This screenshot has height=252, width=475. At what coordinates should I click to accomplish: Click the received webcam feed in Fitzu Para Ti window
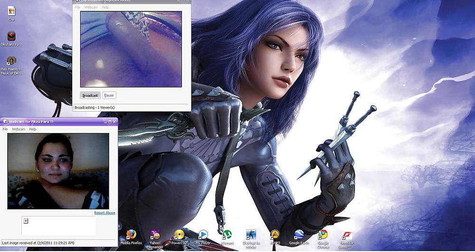pyautogui.click(x=58, y=171)
